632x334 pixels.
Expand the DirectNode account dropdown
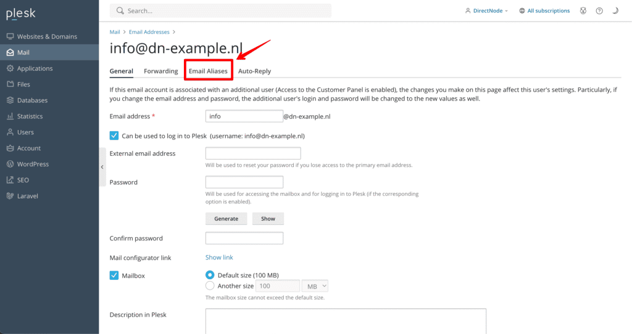point(486,11)
